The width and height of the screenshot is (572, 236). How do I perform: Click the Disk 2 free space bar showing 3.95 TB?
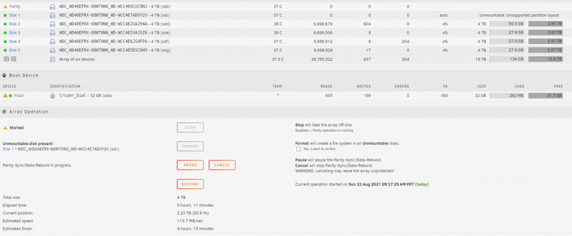click(546, 24)
